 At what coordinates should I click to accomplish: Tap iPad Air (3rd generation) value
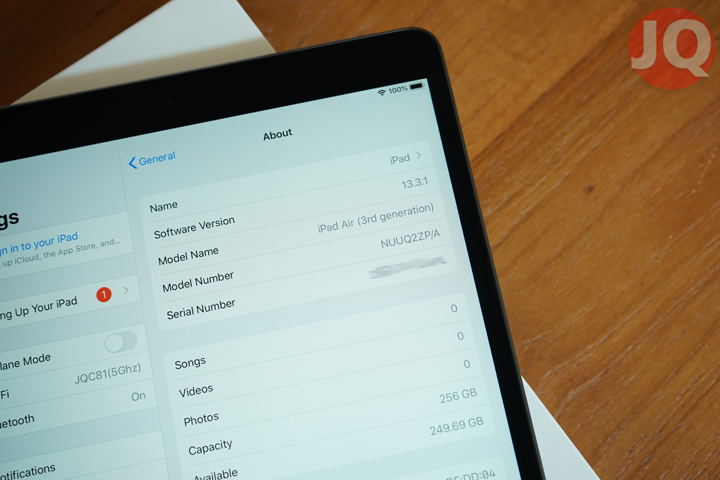point(376,218)
